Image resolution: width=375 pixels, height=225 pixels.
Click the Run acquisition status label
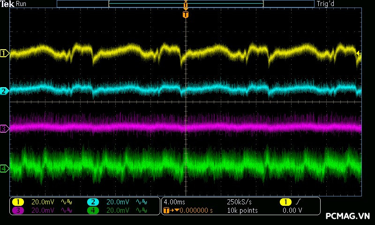coord(22,4)
